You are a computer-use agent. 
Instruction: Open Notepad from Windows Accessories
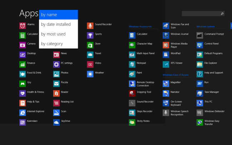(138, 64)
